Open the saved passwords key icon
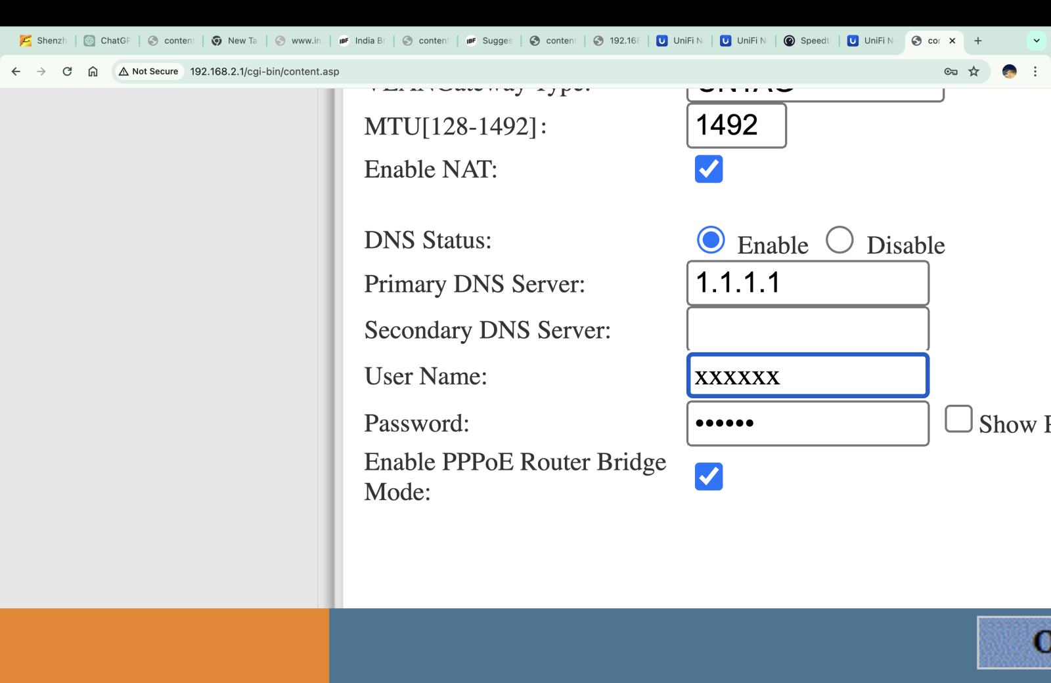Viewport: 1051px width, 683px height. 950,72
